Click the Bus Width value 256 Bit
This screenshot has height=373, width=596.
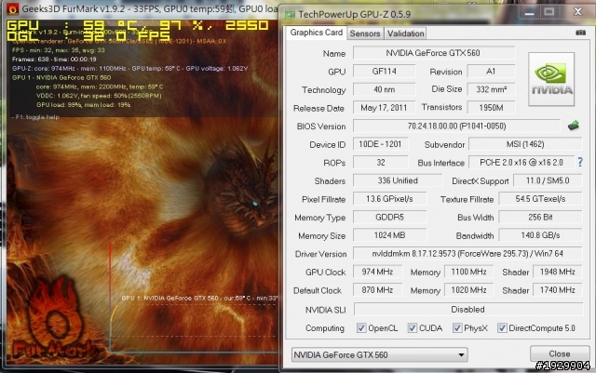pyautogui.click(x=540, y=217)
